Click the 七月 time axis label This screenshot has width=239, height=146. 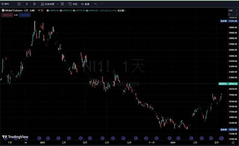pos(107,143)
